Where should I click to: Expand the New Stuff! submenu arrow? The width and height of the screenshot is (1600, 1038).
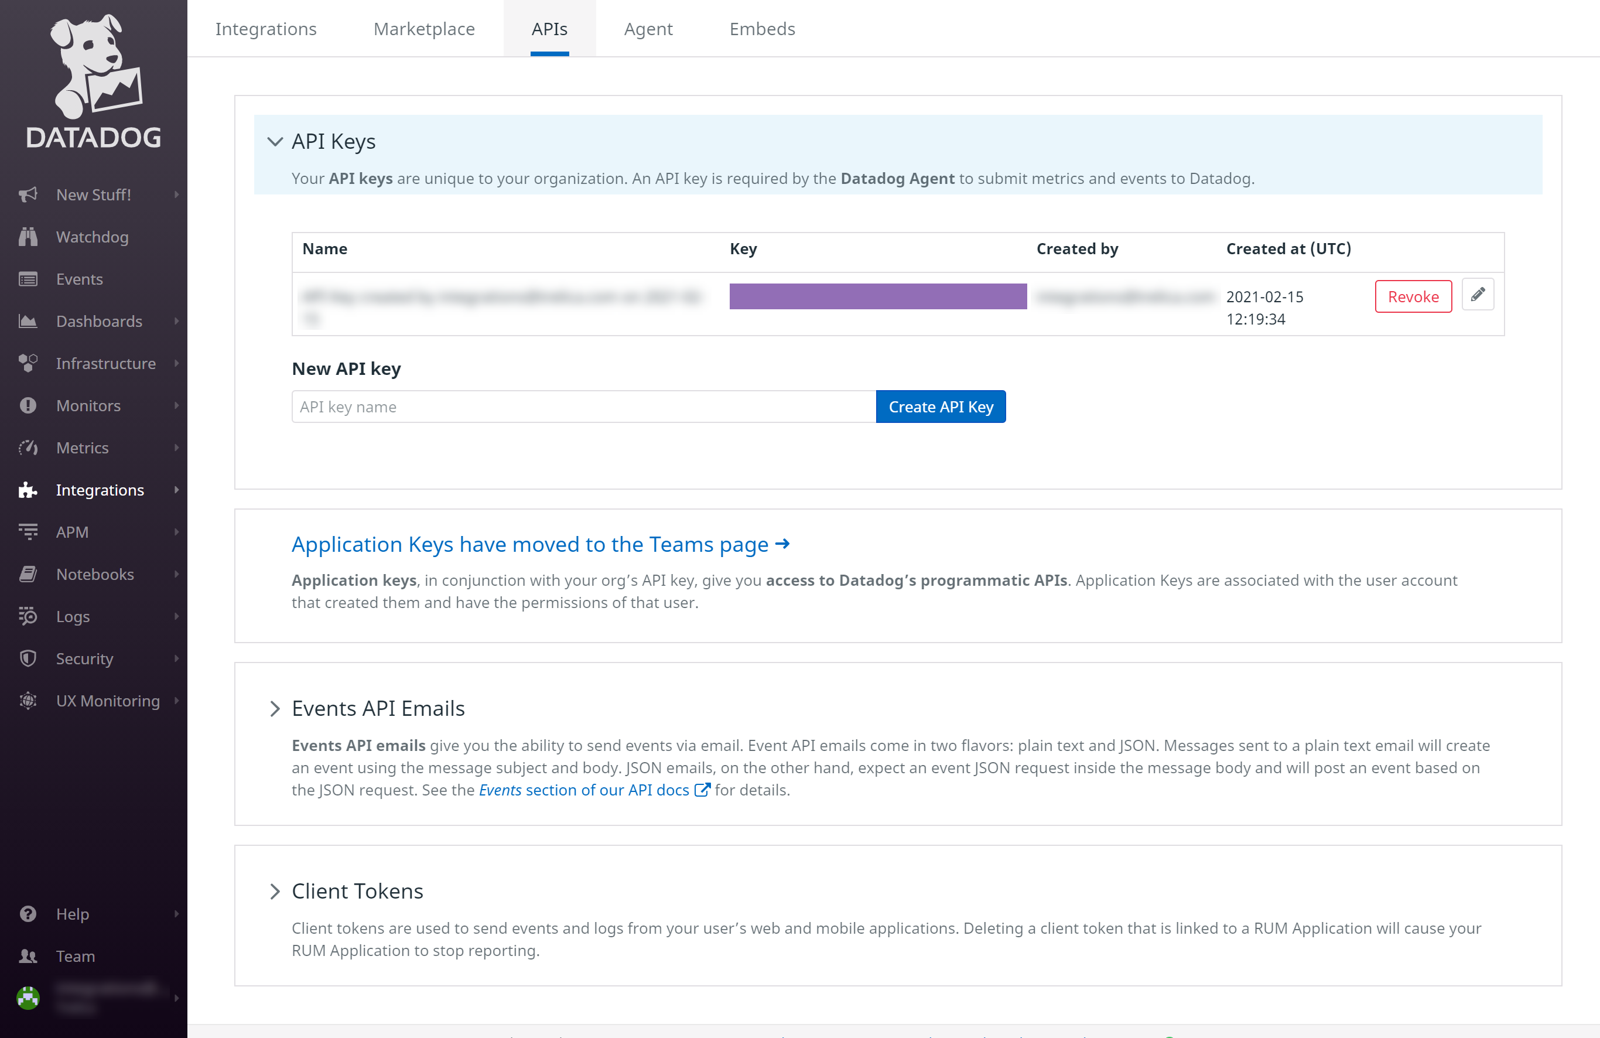pos(176,194)
